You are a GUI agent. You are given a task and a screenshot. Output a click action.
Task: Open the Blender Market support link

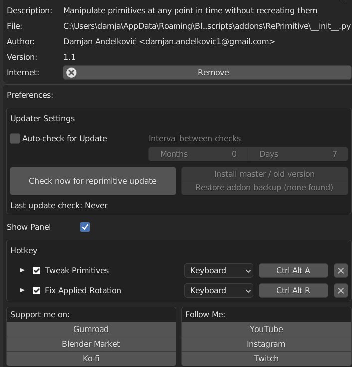click(91, 344)
